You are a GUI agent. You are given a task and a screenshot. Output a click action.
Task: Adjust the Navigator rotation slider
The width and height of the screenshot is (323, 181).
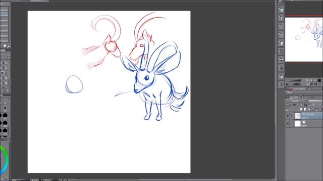(x=294, y=84)
